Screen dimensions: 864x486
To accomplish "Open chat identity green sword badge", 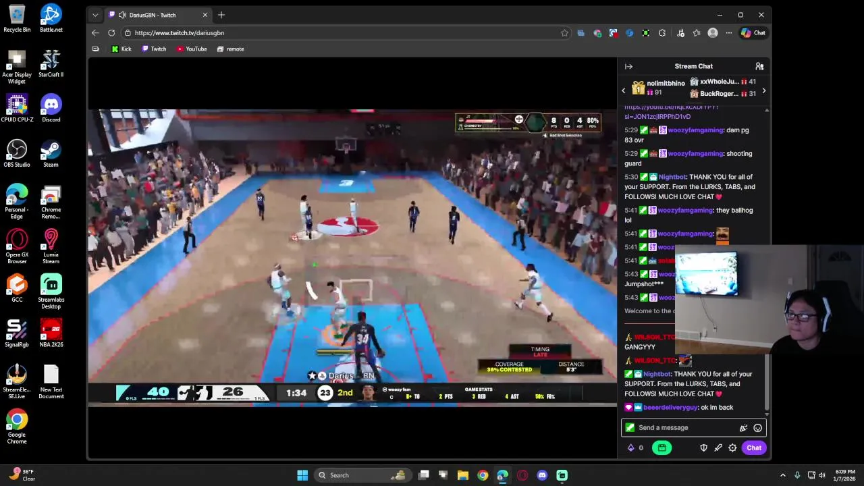I will click(630, 427).
